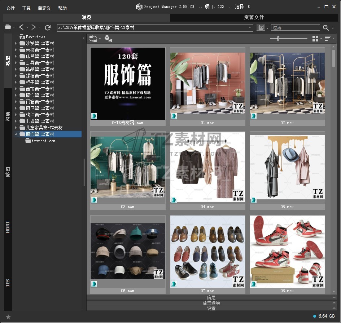Open the path address dropdown arrow
The image size is (341, 323).
pyautogui.click(x=250, y=28)
